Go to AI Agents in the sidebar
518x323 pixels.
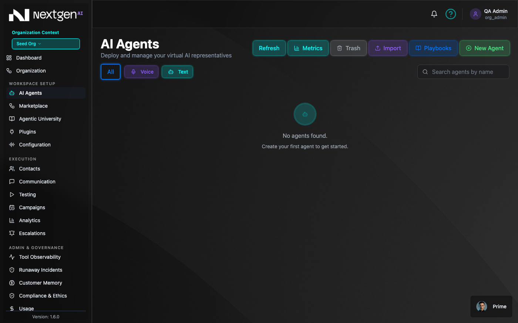(46, 93)
